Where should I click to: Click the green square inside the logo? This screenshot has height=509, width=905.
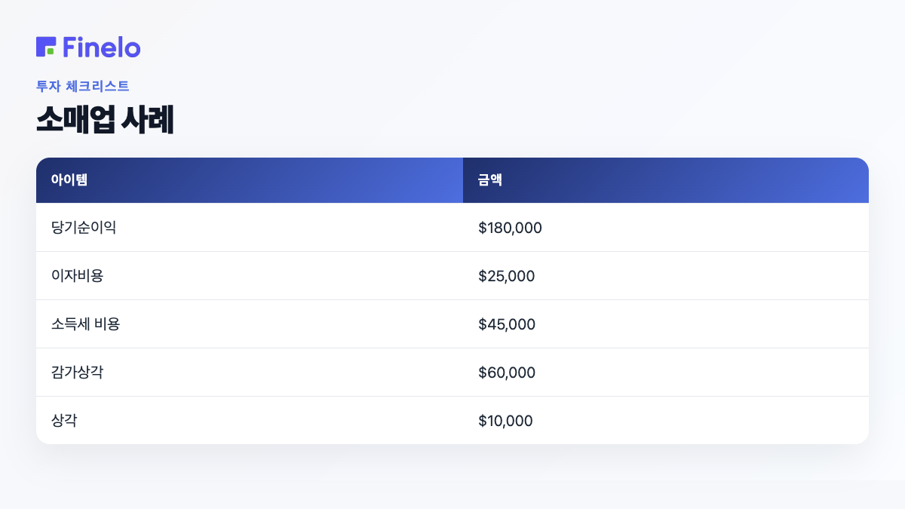pyautogui.click(x=50, y=51)
